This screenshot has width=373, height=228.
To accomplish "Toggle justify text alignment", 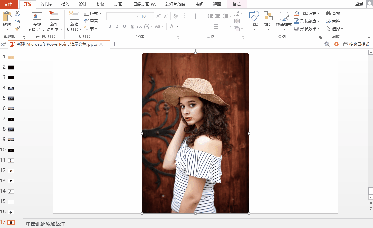I will [x=208, y=26].
